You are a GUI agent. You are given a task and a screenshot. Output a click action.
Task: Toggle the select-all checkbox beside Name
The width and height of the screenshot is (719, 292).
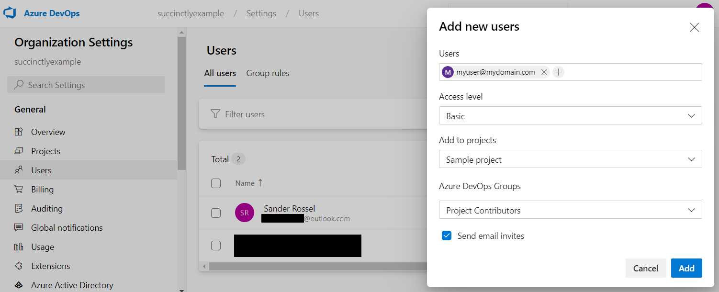[x=216, y=183]
